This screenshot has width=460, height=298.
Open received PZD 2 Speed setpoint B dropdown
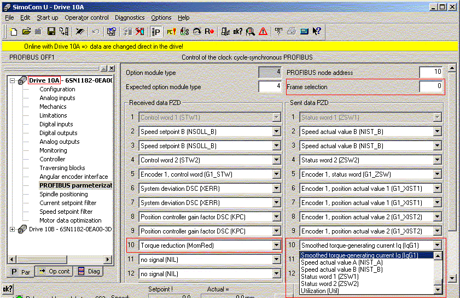click(276, 132)
